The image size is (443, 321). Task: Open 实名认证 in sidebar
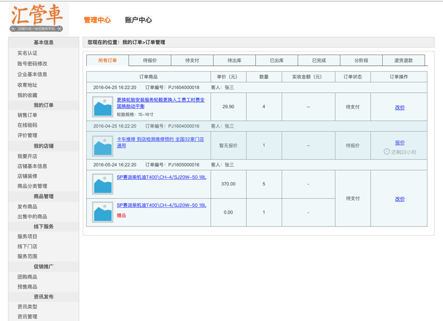pos(27,53)
